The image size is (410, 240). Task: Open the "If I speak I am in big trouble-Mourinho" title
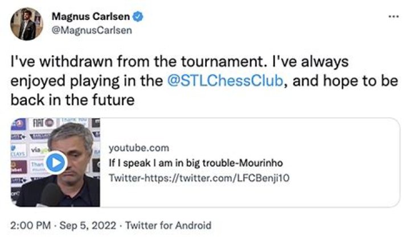pyautogui.click(x=195, y=163)
